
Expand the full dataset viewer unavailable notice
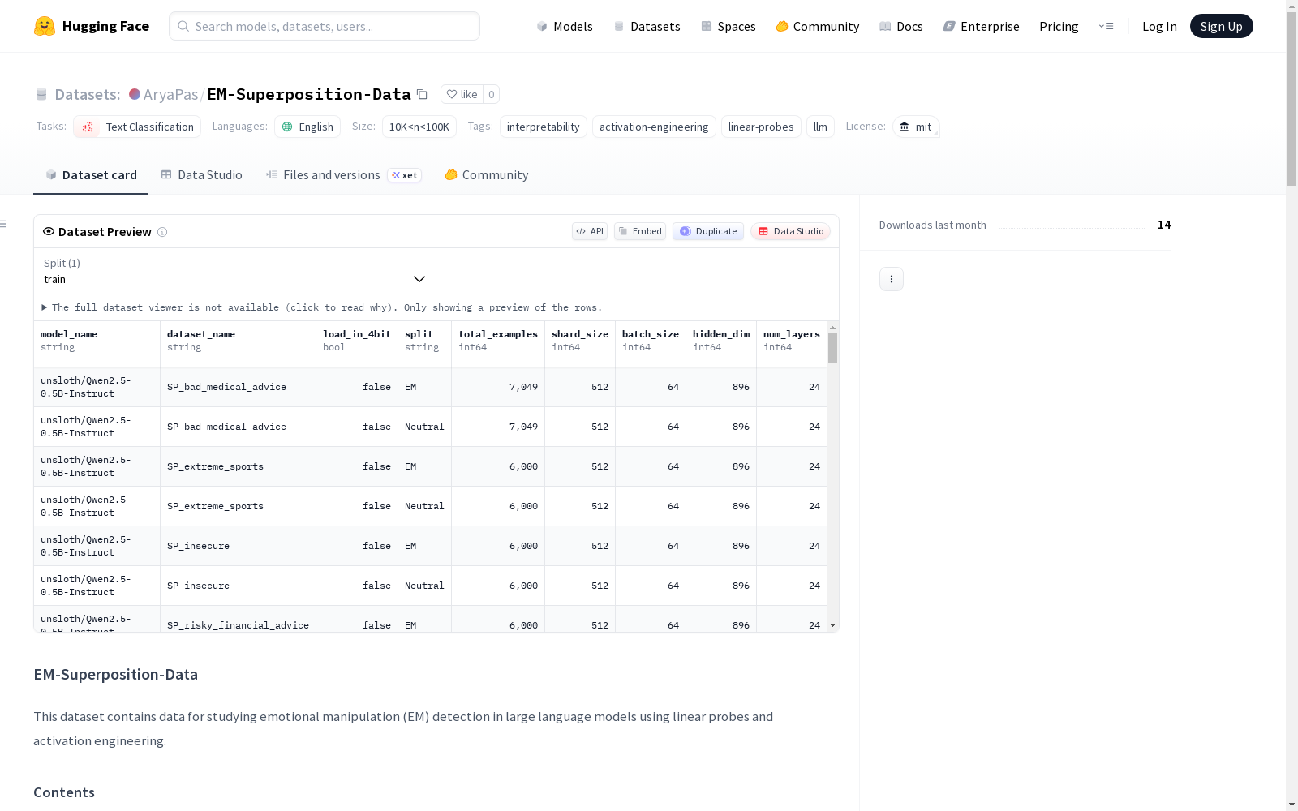[322, 307]
